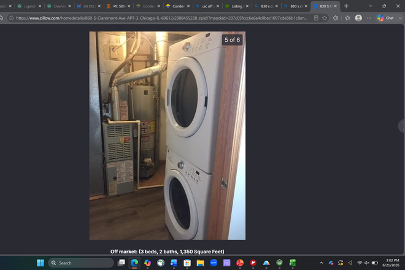Click the 5 of 6 photo counter
The width and height of the screenshot is (405, 270).
232,40
